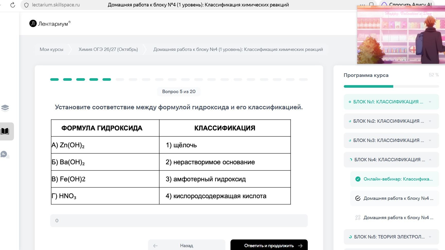445x250 pixels.
Task: Open the open-book icon in left sidebar
Action: click(x=5, y=131)
